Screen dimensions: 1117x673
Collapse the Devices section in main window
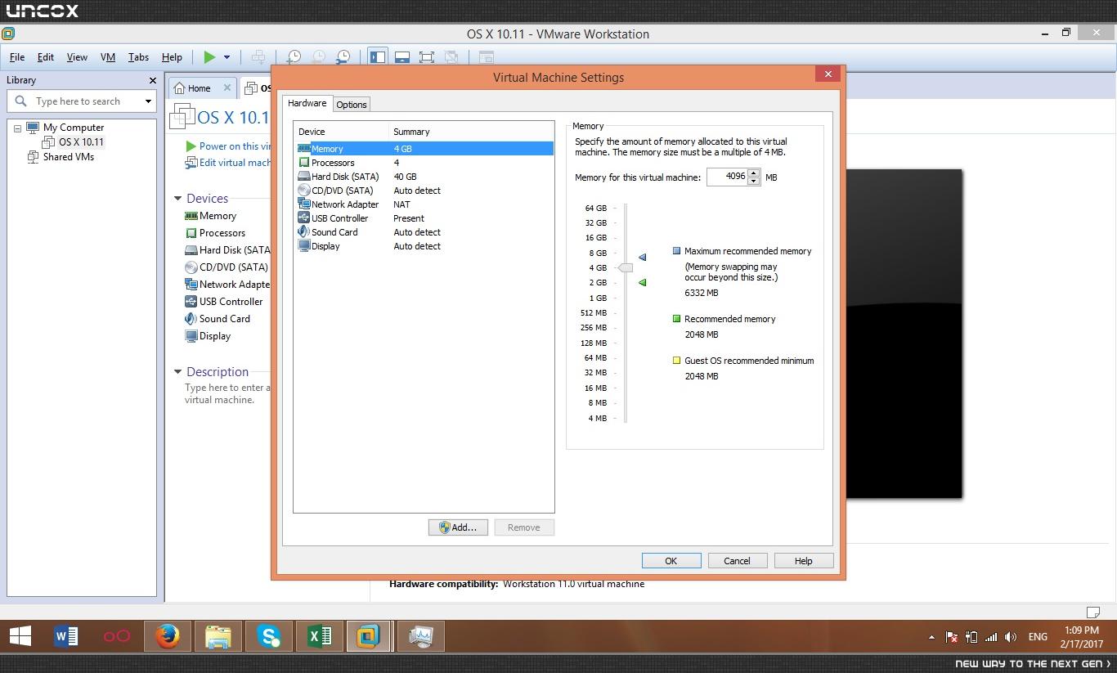177,198
